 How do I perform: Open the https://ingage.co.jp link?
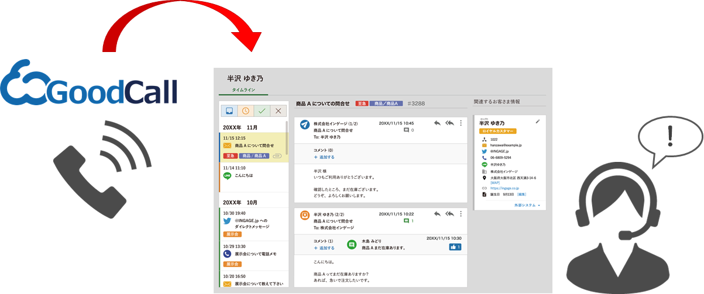tap(504, 188)
